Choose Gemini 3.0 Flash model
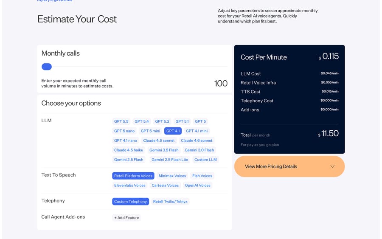Screen dimensions: 382x239 click(x=199, y=150)
